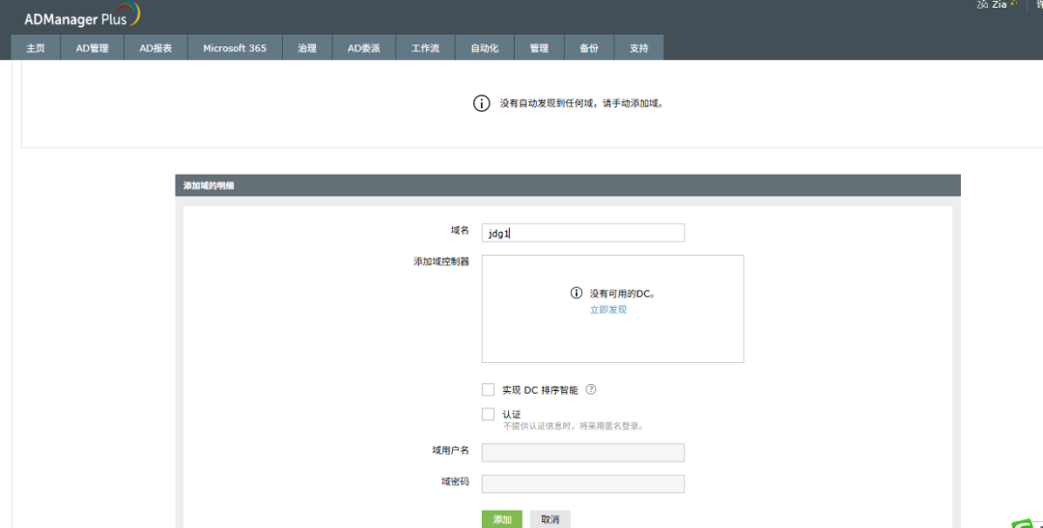Image resolution: width=1043 pixels, height=528 pixels.
Task: Click the 不提供认证信息时 hint text
Action: pos(574,427)
